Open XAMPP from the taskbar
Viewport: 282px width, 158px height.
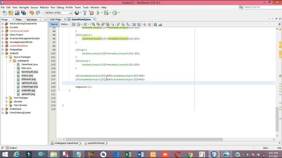(x=153, y=154)
